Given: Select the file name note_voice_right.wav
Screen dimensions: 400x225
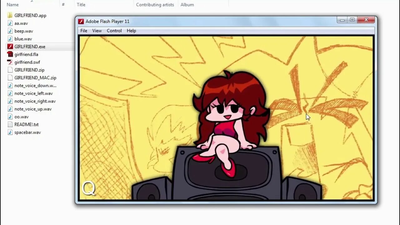Looking at the screenshot, I should pyautogui.click(x=35, y=101).
